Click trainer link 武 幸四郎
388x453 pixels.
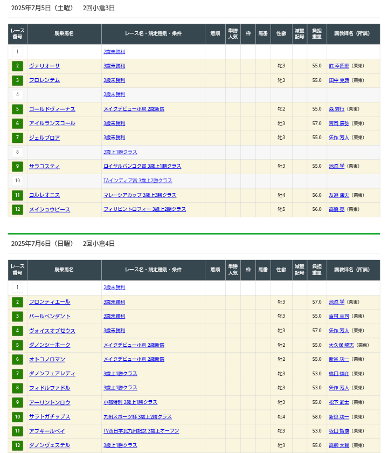pos(339,66)
